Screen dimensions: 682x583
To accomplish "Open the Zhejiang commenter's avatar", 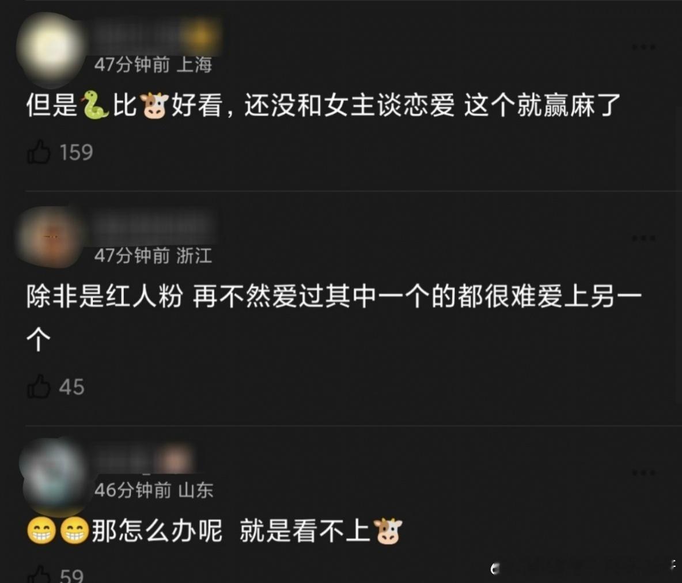I will pyautogui.click(x=51, y=237).
